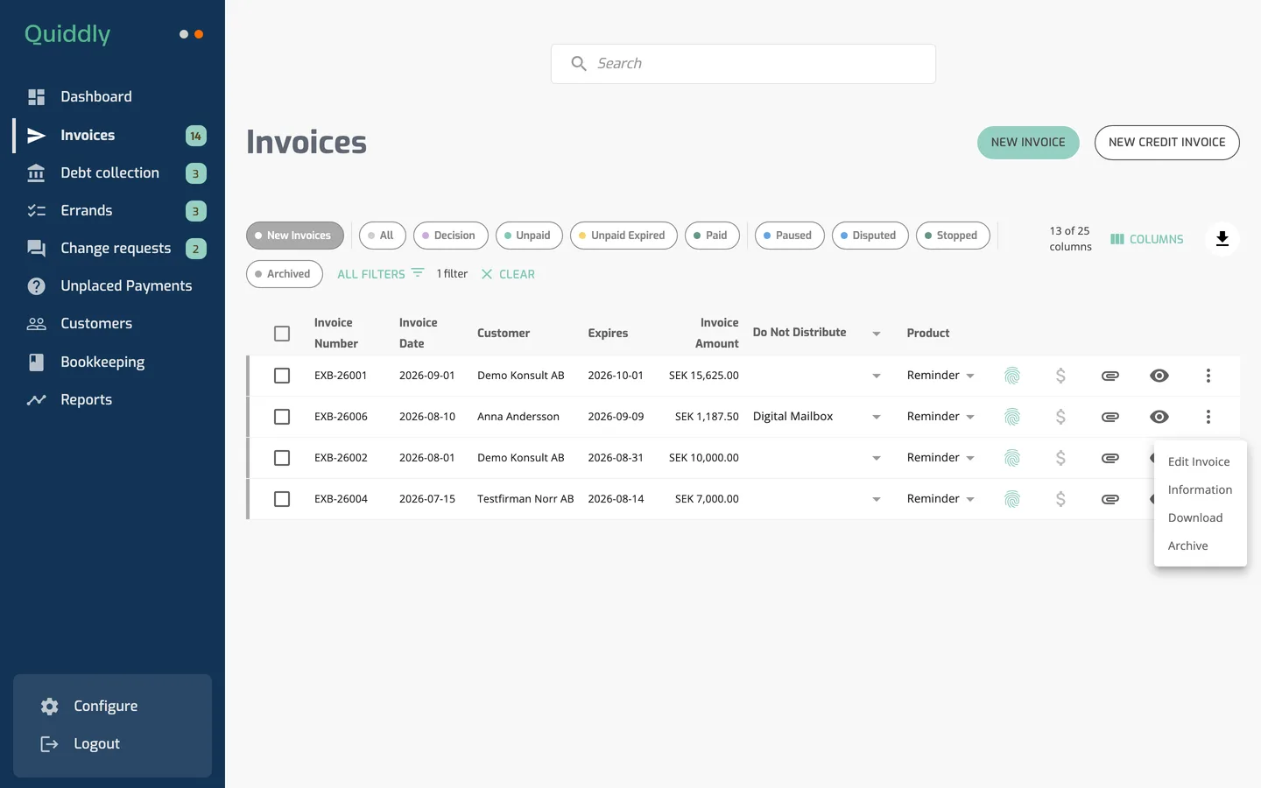Open Digital Mailbox dropdown for EXB-26006

click(877, 417)
